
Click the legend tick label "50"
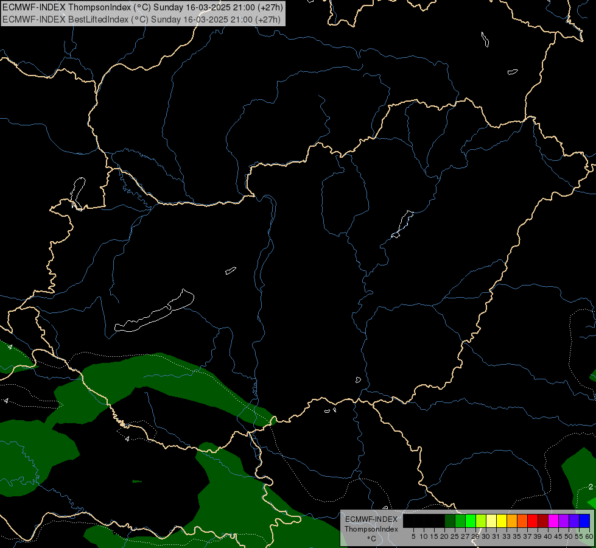[x=568, y=536]
